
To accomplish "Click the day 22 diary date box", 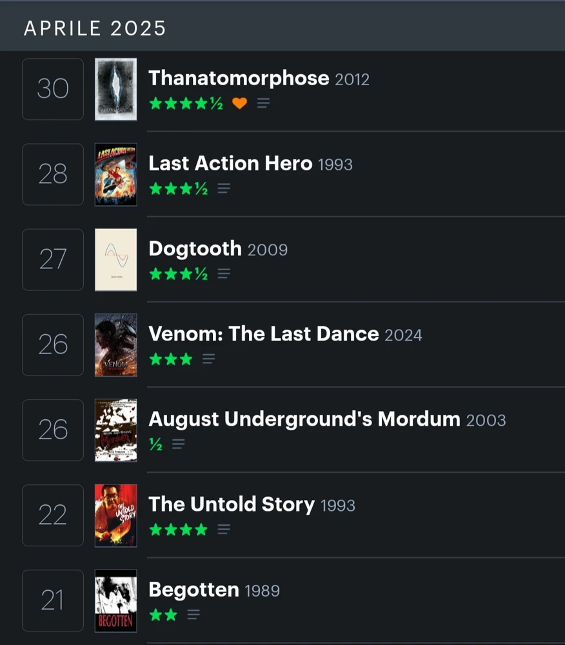I will coord(53,515).
